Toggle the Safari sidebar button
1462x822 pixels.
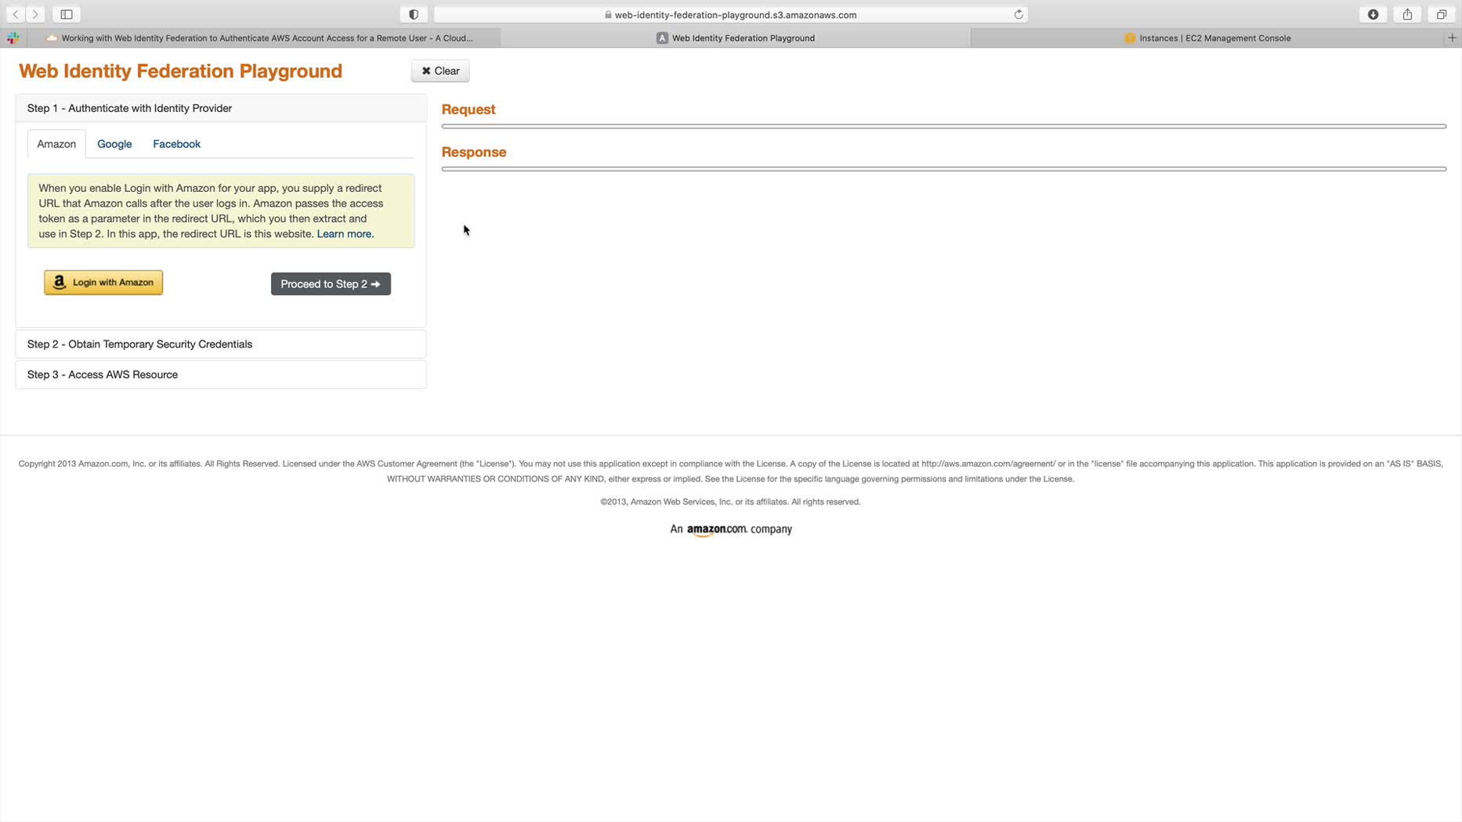[67, 14]
